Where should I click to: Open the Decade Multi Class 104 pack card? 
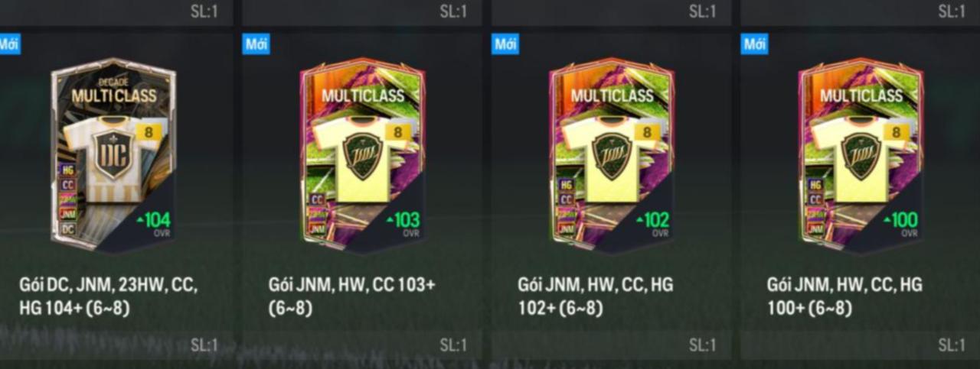(x=113, y=154)
